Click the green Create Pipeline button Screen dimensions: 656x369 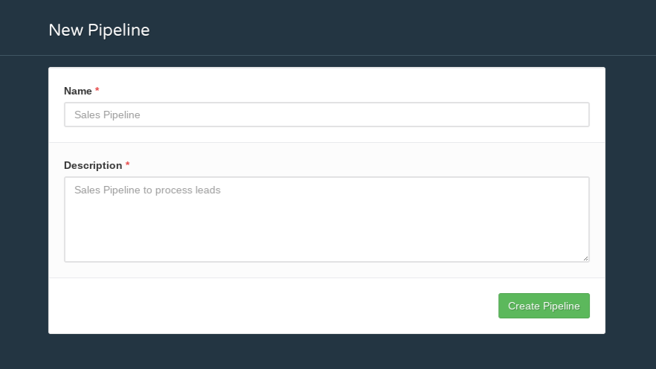click(544, 306)
